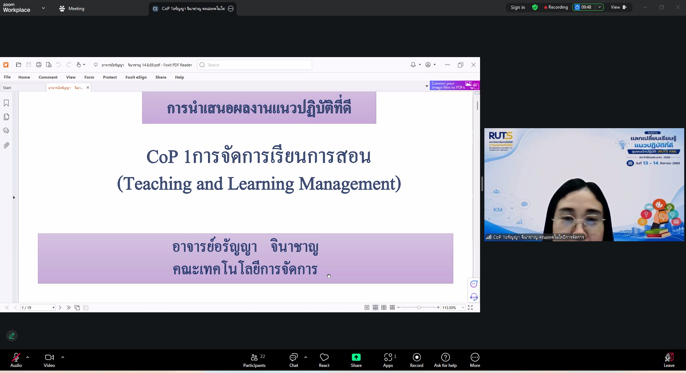Open page number dropdown
Screen dimensions: 686x373
click(53, 308)
